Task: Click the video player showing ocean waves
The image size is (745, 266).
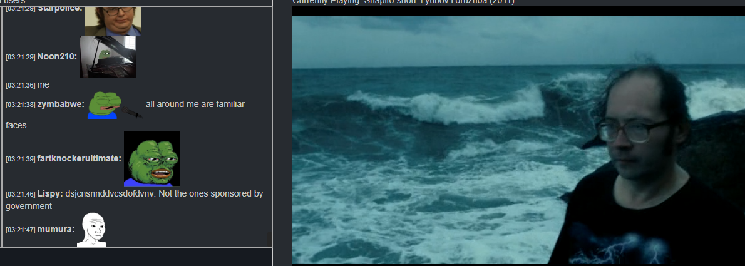Action: click(518, 140)
